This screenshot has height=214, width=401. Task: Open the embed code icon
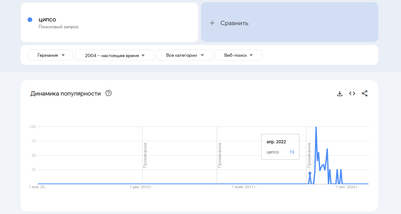click(352, 93)
